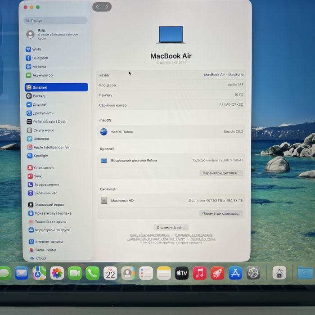Screen dimensions: 315x315
Task: Open Mail from the Dock
Action: pos(22,273)
